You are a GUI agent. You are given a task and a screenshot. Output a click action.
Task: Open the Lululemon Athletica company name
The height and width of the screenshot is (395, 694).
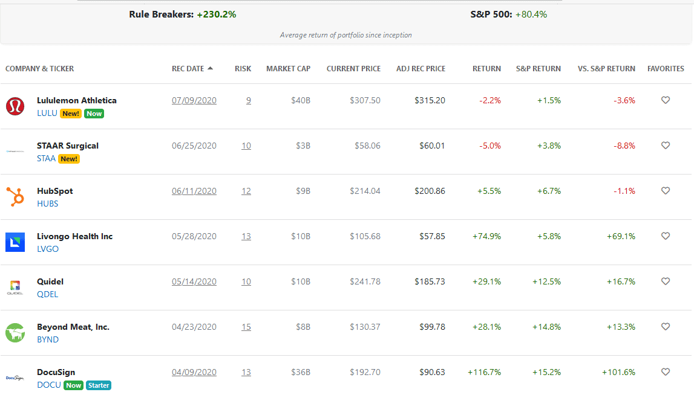tap(77, 100)
